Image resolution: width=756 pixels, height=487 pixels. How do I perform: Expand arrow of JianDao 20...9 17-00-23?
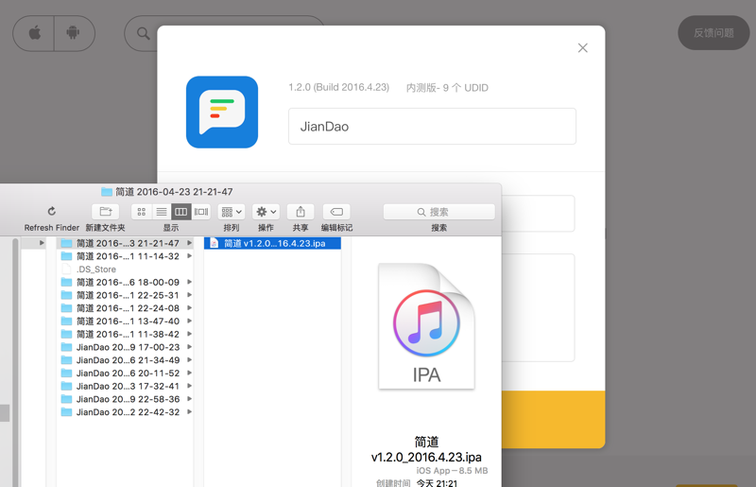[190, 347]
